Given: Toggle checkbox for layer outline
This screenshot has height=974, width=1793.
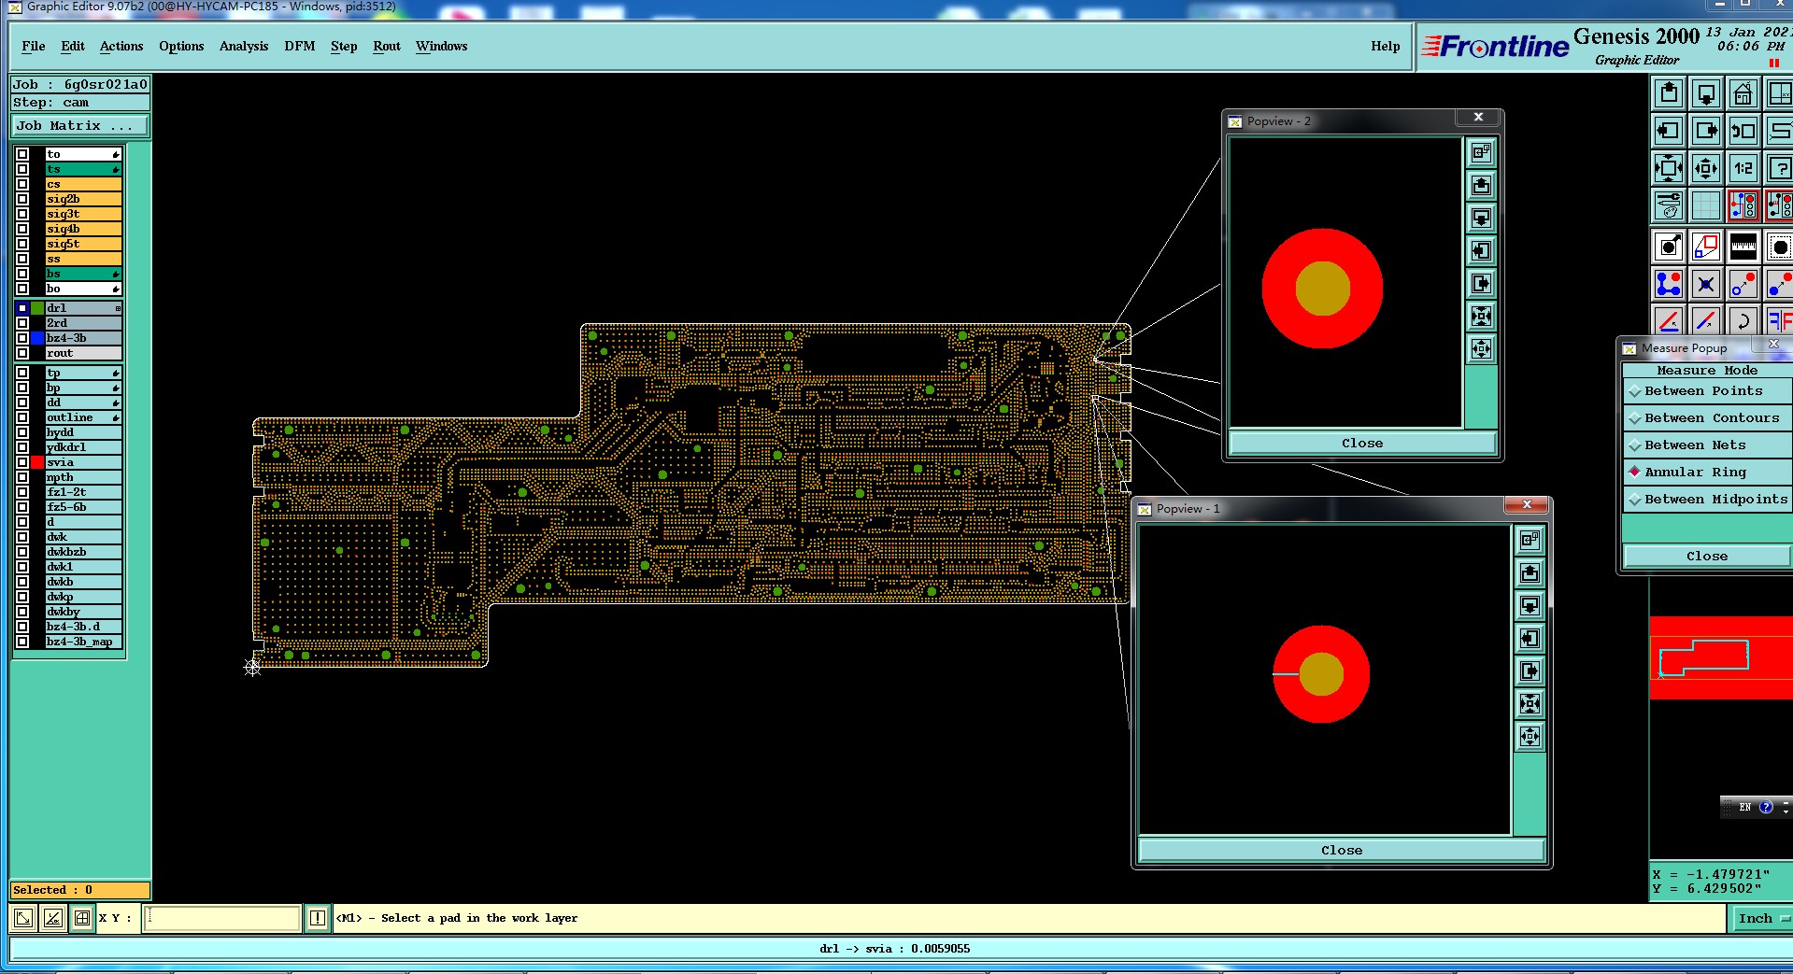Looking at the screenshot, I should (22, 417).
